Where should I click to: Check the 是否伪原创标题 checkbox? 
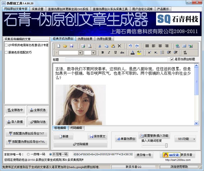click(x=172, y=59)
